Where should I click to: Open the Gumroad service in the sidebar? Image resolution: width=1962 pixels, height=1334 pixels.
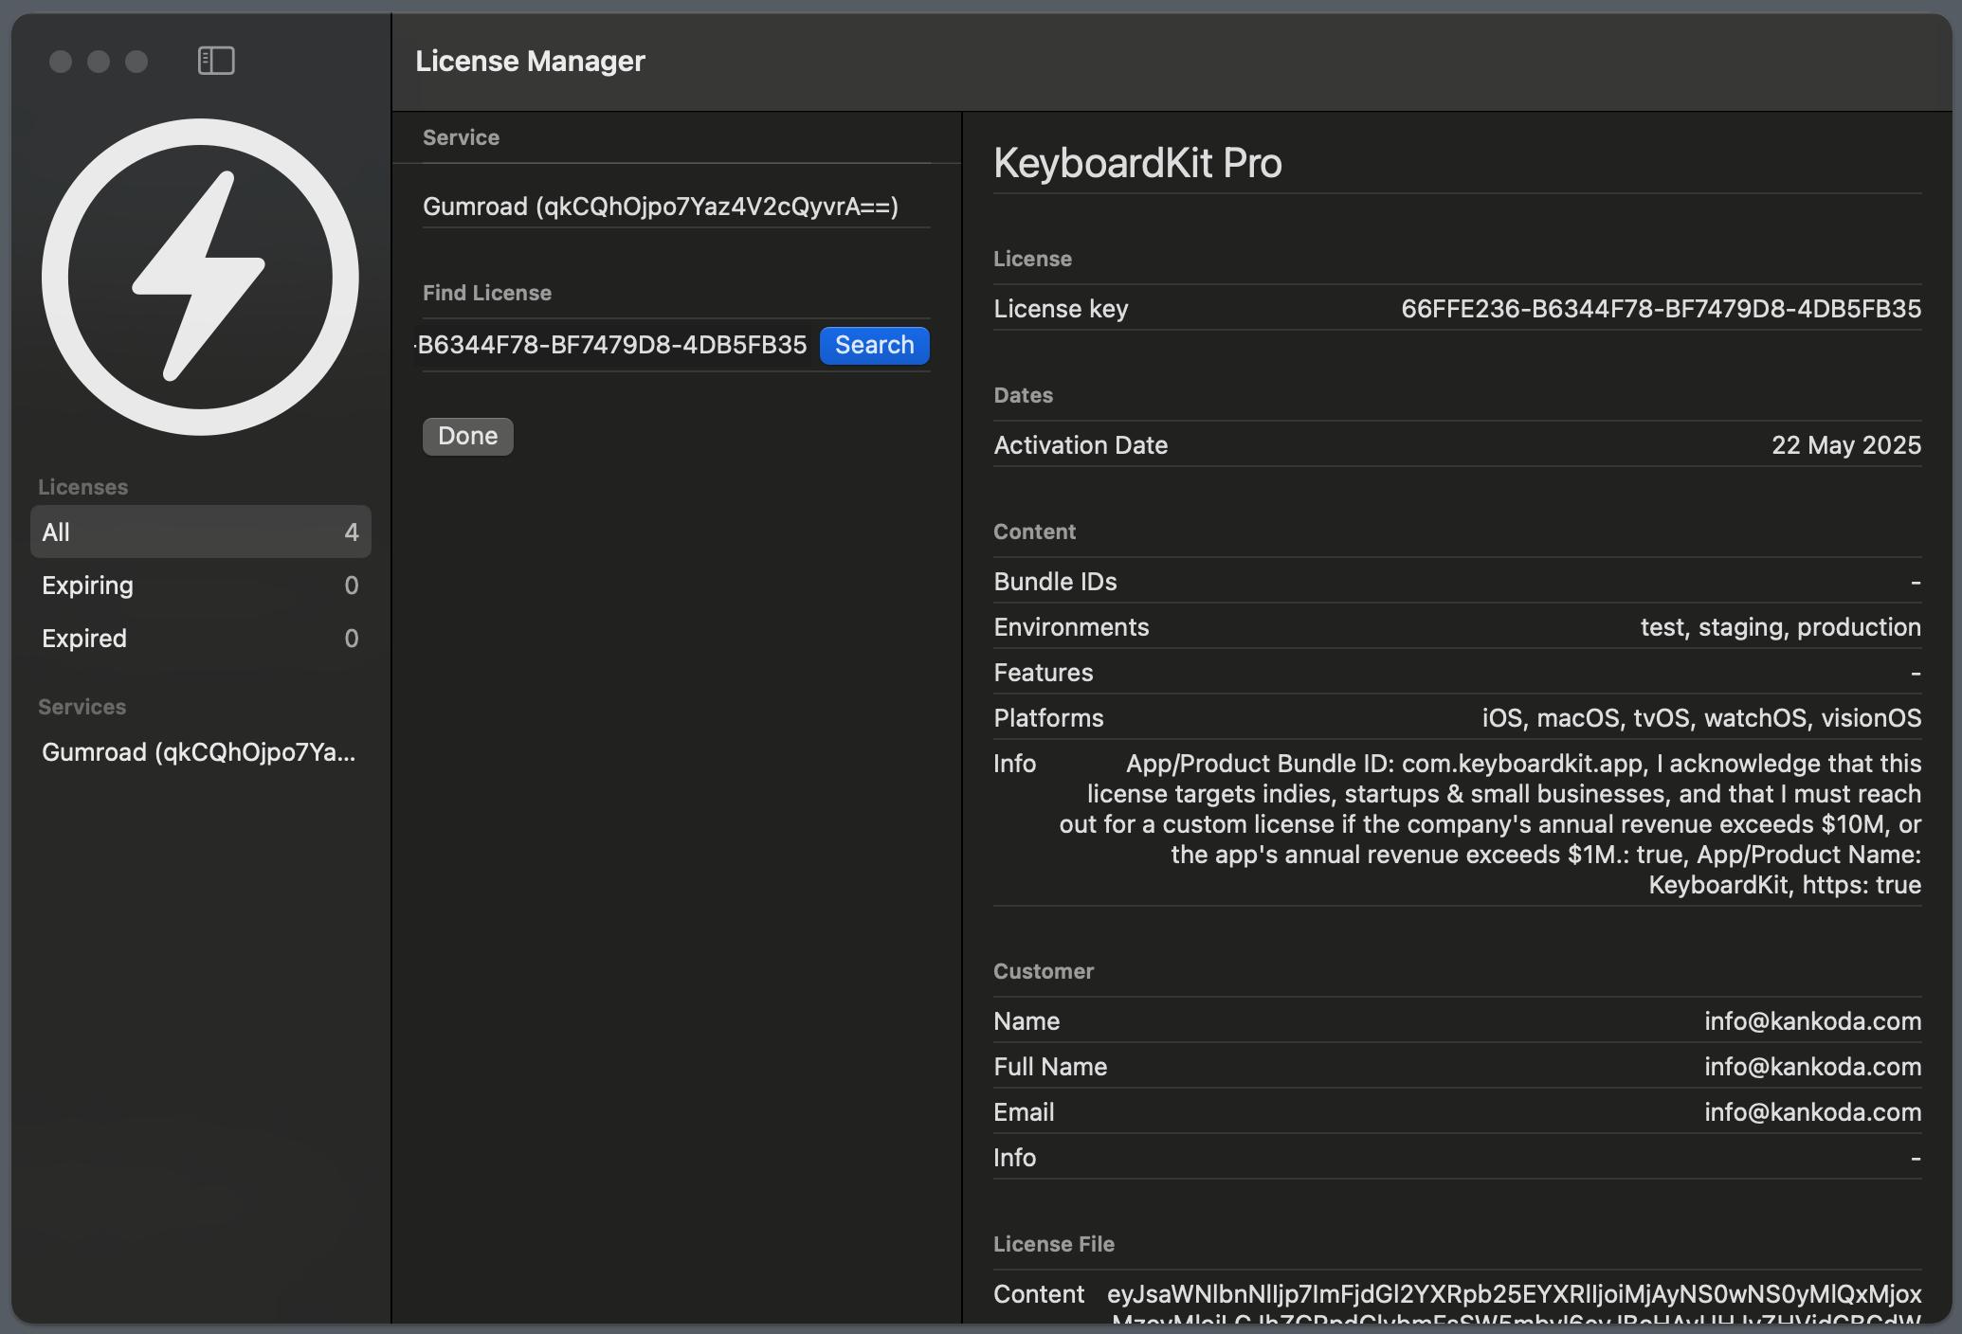[x=200, y=751]
